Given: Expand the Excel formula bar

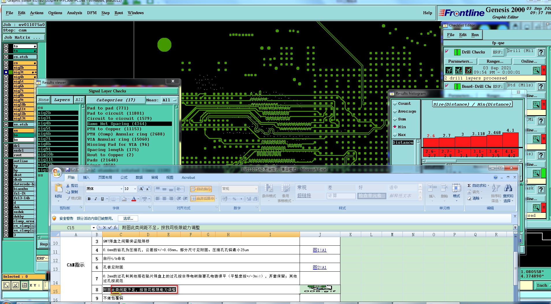Looking at the screenshot, I should click(x=515, y=227).
